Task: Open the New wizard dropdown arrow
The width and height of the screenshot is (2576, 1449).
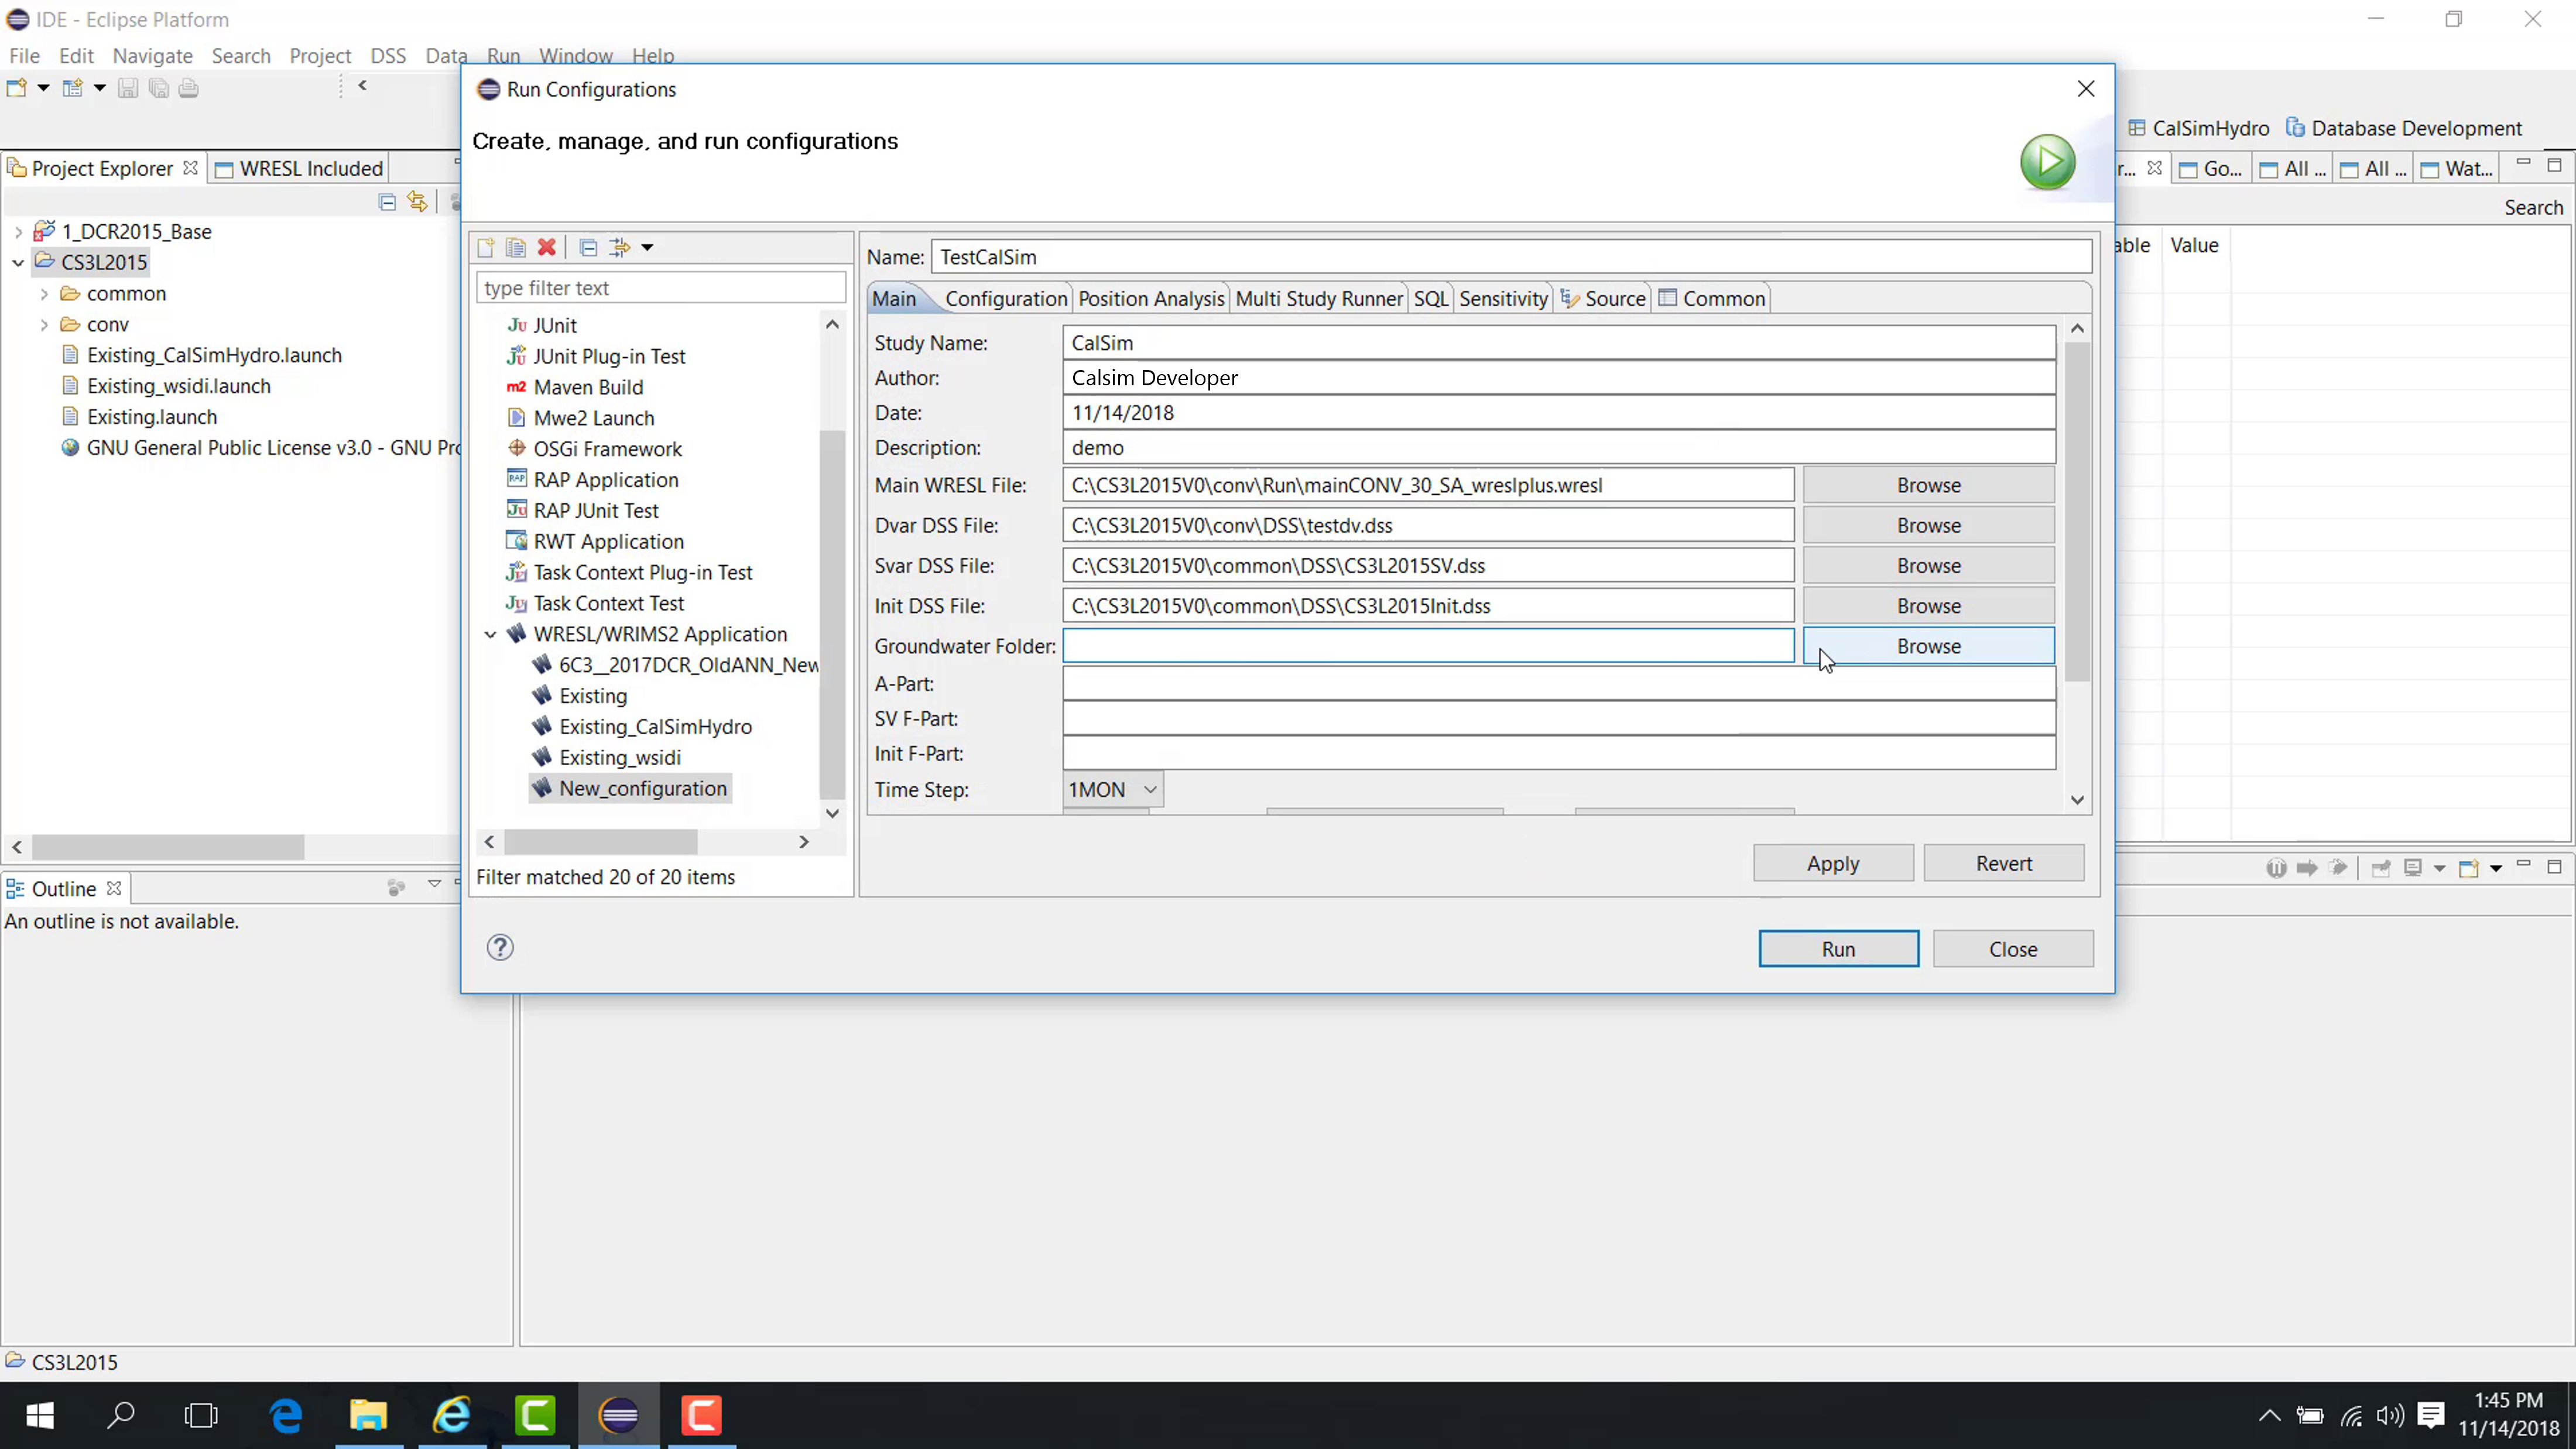Action: click(x=43, y=88)
